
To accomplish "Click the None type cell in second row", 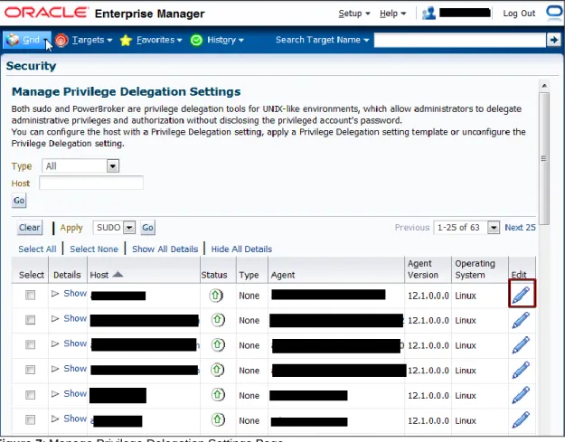I will pos(249,321).
